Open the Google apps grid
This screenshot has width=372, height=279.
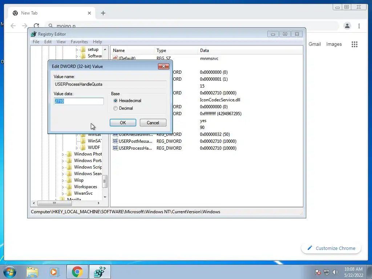point(355,44)
